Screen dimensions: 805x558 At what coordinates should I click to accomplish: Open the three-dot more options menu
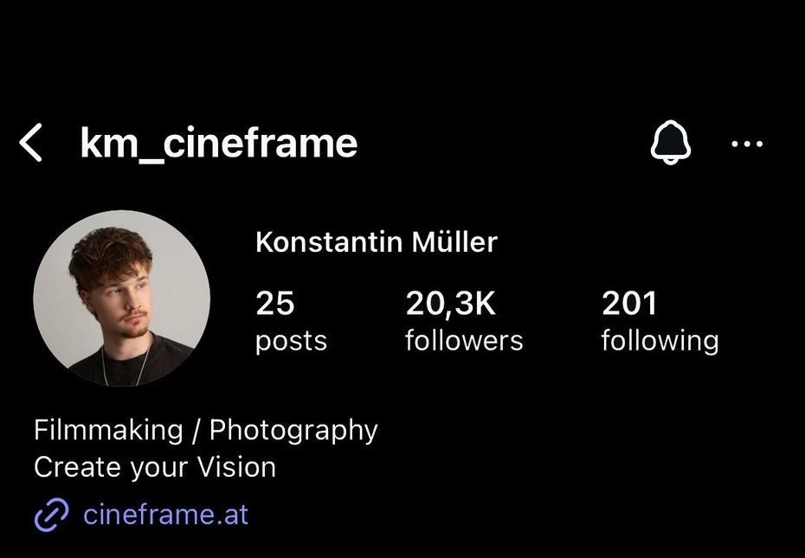click(747, 144)
